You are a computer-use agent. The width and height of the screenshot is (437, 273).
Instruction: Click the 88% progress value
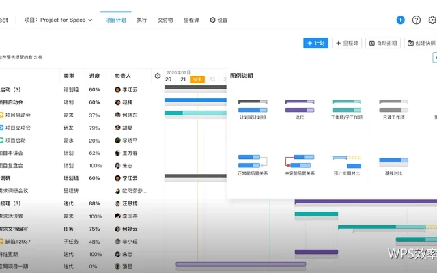pos(94,203)
